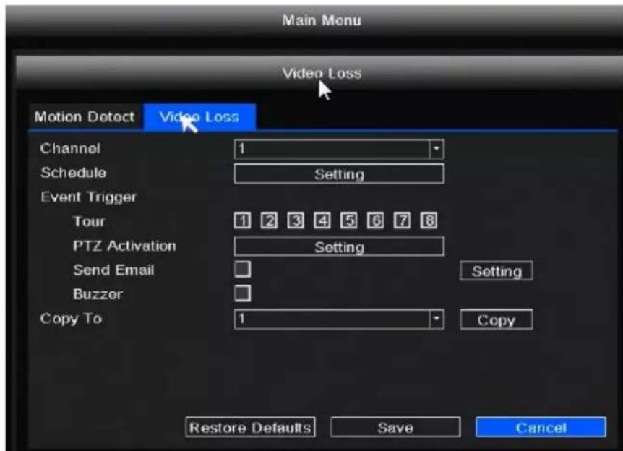Toggle Tour channel 1 box
This screenshot has width=623, height=451.
[242, 220]
